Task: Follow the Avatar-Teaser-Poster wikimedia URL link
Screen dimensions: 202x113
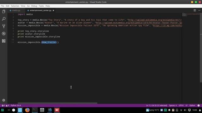Action: pyautogui.click(x=139, y=23)
